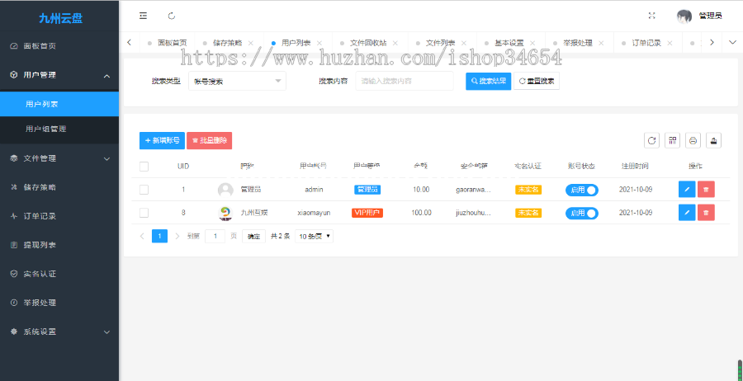Screen dimensions: 743x381
Task: Click the print icon above the table
Action: (x=693, y=140)
